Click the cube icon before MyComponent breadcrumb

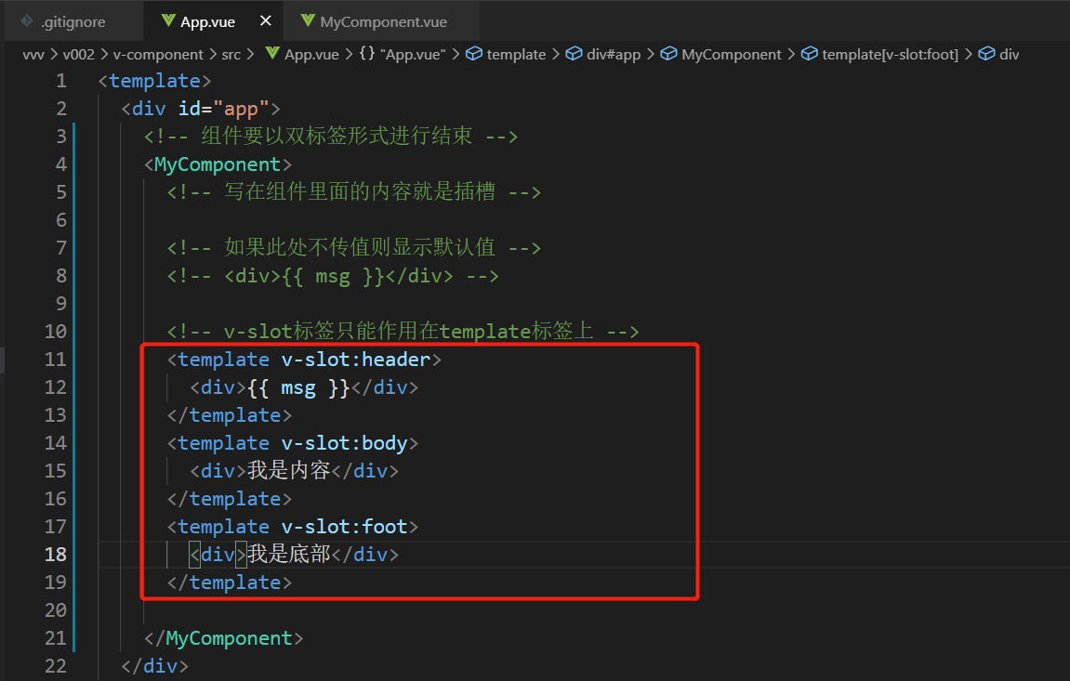tap(669, 54)
